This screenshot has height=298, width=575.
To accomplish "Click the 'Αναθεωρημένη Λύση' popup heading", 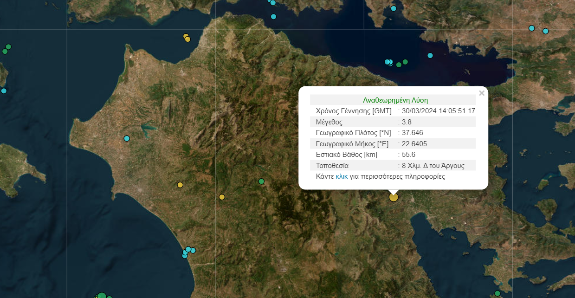I will click(x=395, y=100).
